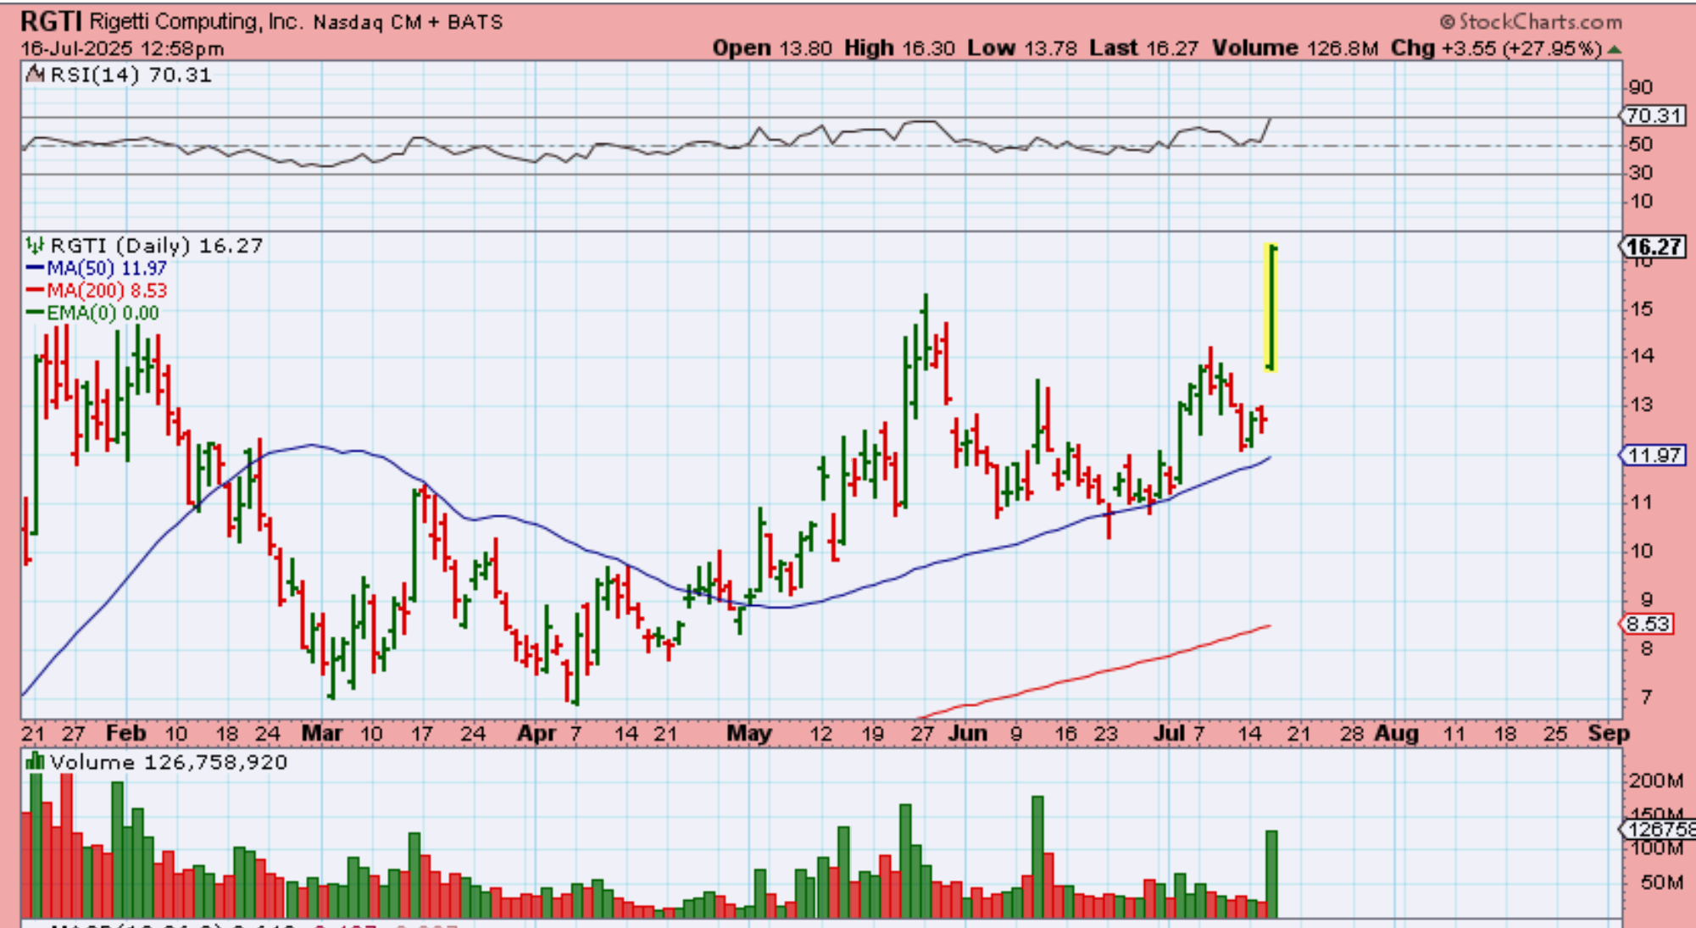Image resolution: width=1696 pixels, height=928 pixels.
Task: Click the green up-arrow next to Chg
Action: pyautogui.click(x=1615, y=49)
